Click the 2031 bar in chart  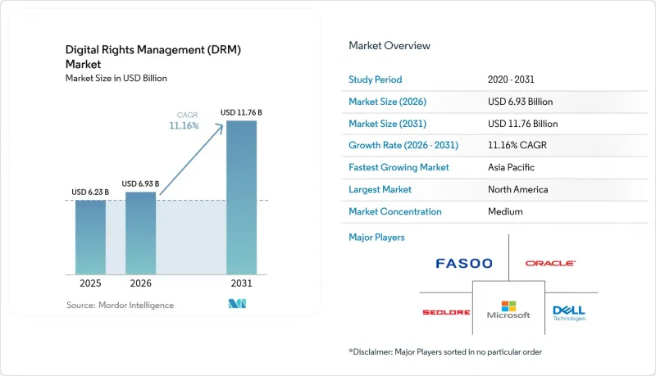(241, 197)
